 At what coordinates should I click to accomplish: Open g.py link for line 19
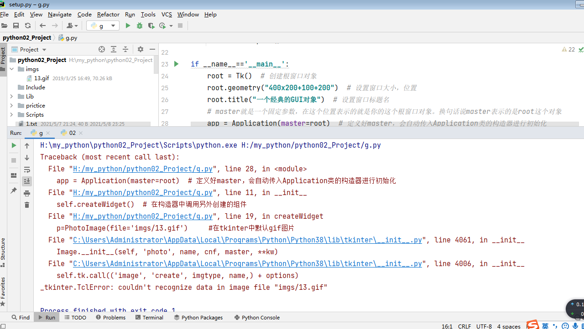pos(143,216)
